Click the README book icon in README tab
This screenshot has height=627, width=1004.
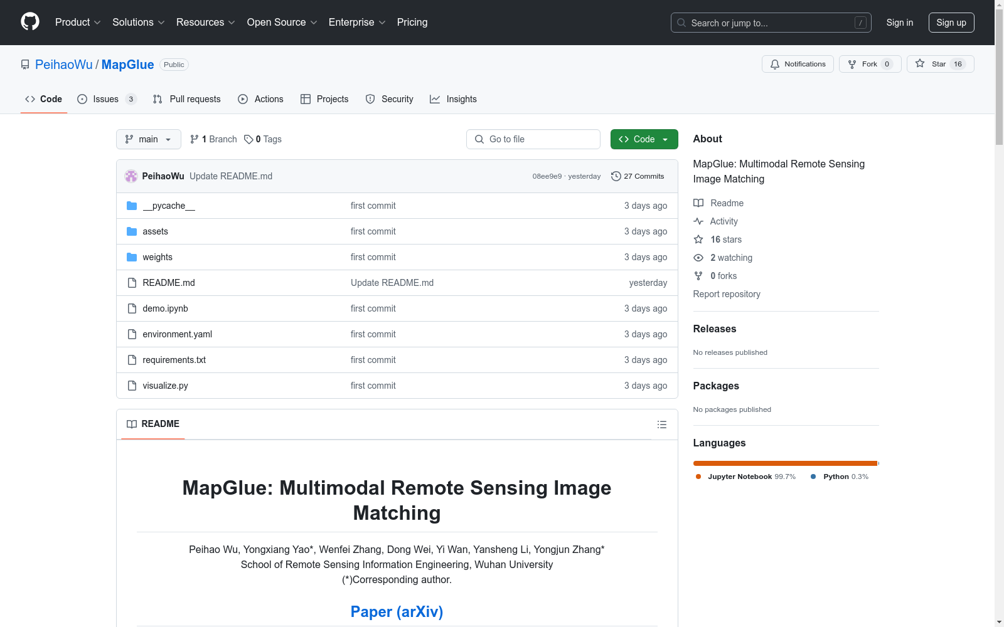132,424
